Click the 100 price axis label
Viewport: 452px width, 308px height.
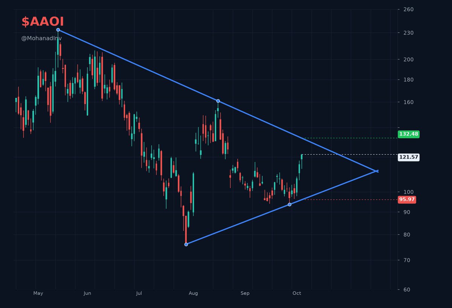click(x=409, y=192)
